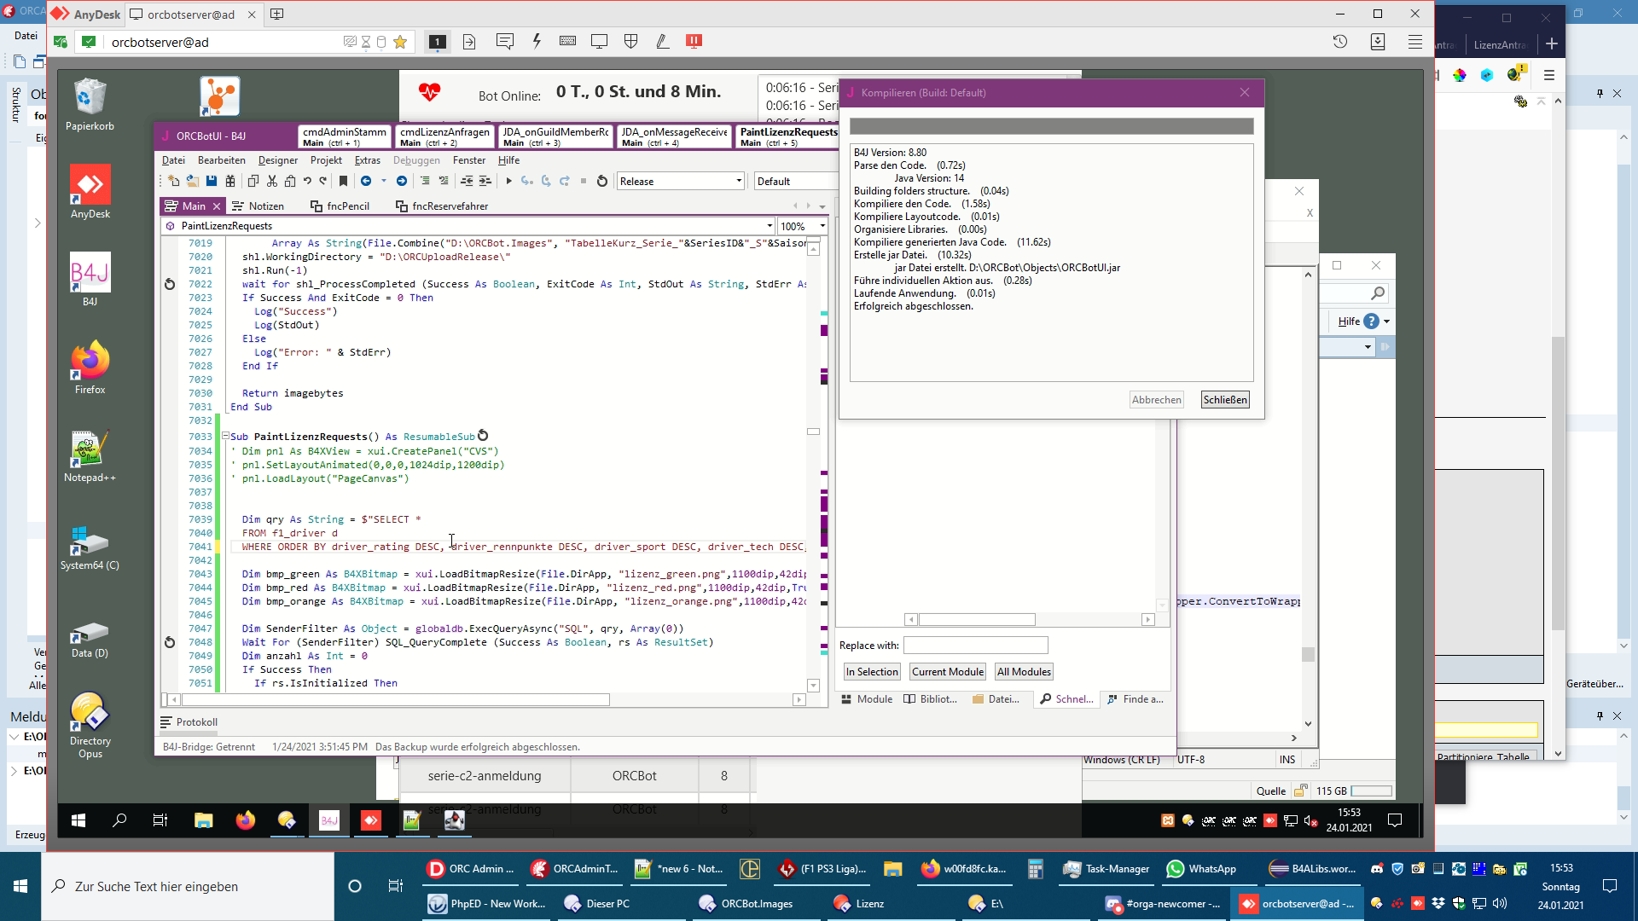Collapse the PaintLizenzRequests sub fold marker
Image resolution: width=1638 pixels, height=921 pixels.
point(225,436)
